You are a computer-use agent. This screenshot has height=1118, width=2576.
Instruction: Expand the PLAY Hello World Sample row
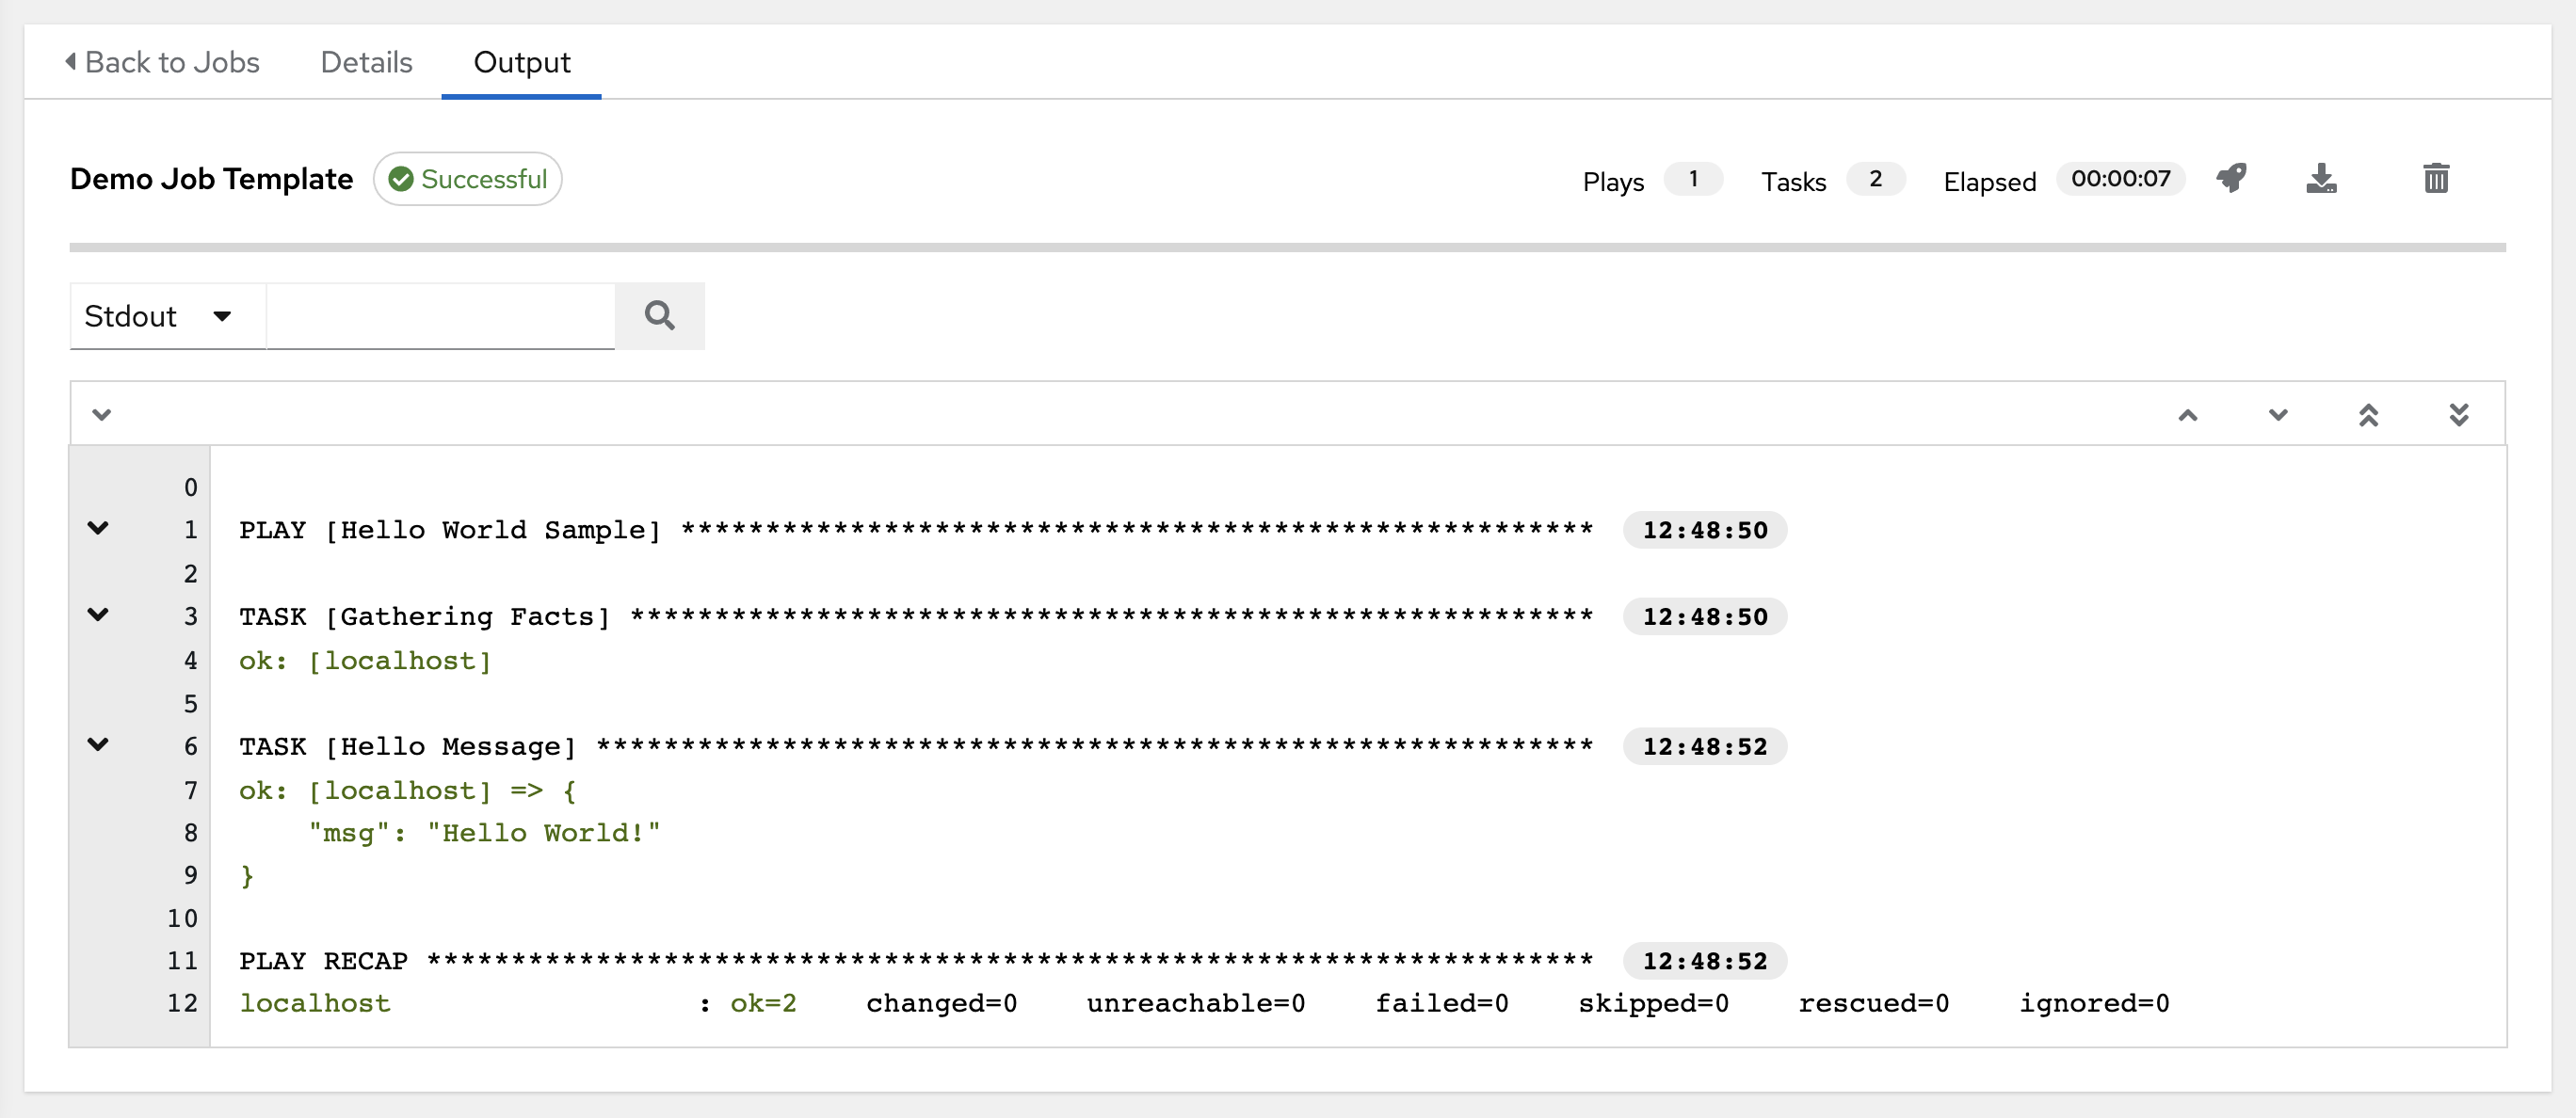pyautogui.click(x=97, y=527)
